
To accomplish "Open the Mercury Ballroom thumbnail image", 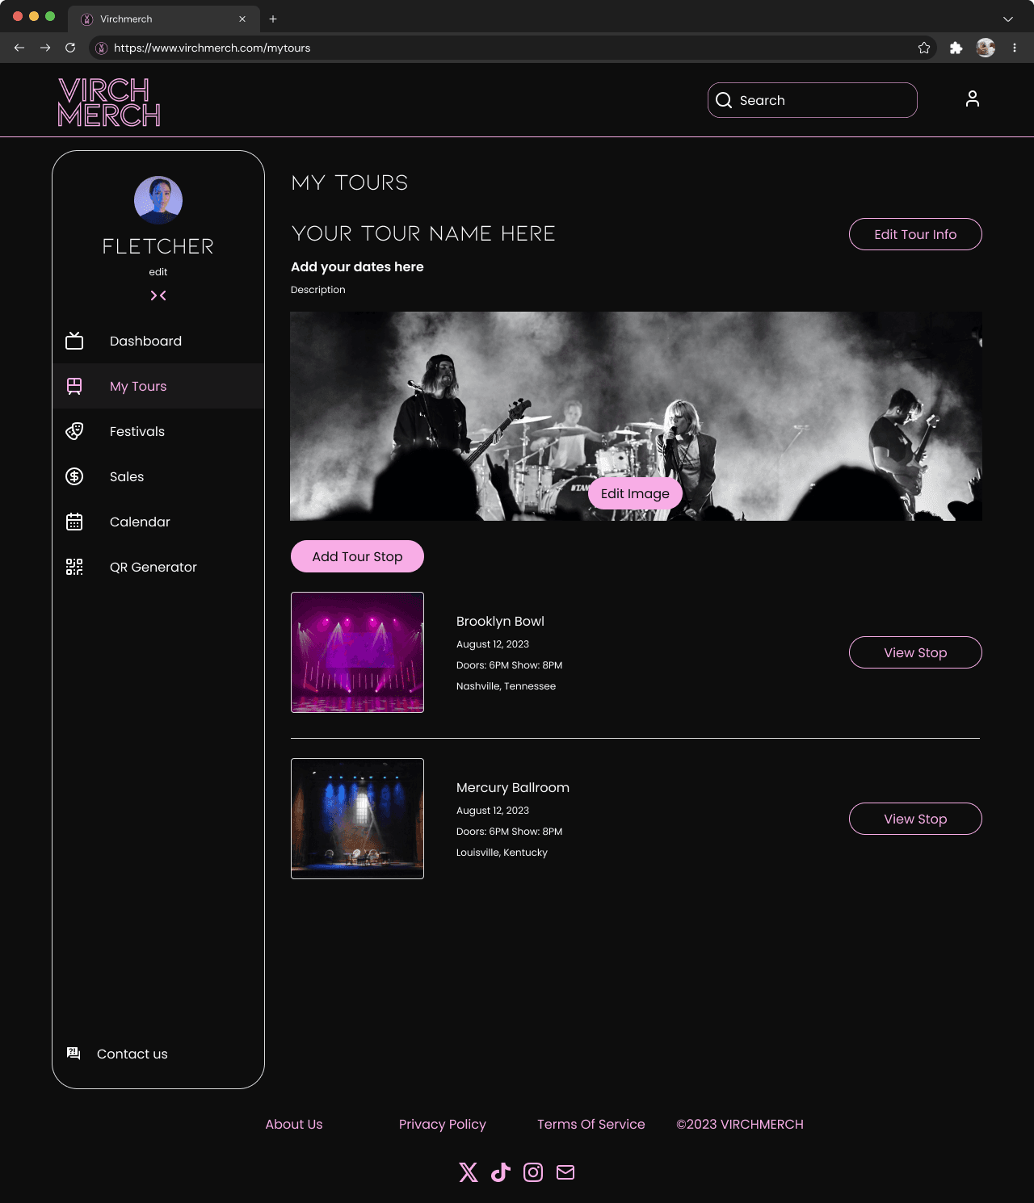I will [357, 819].
